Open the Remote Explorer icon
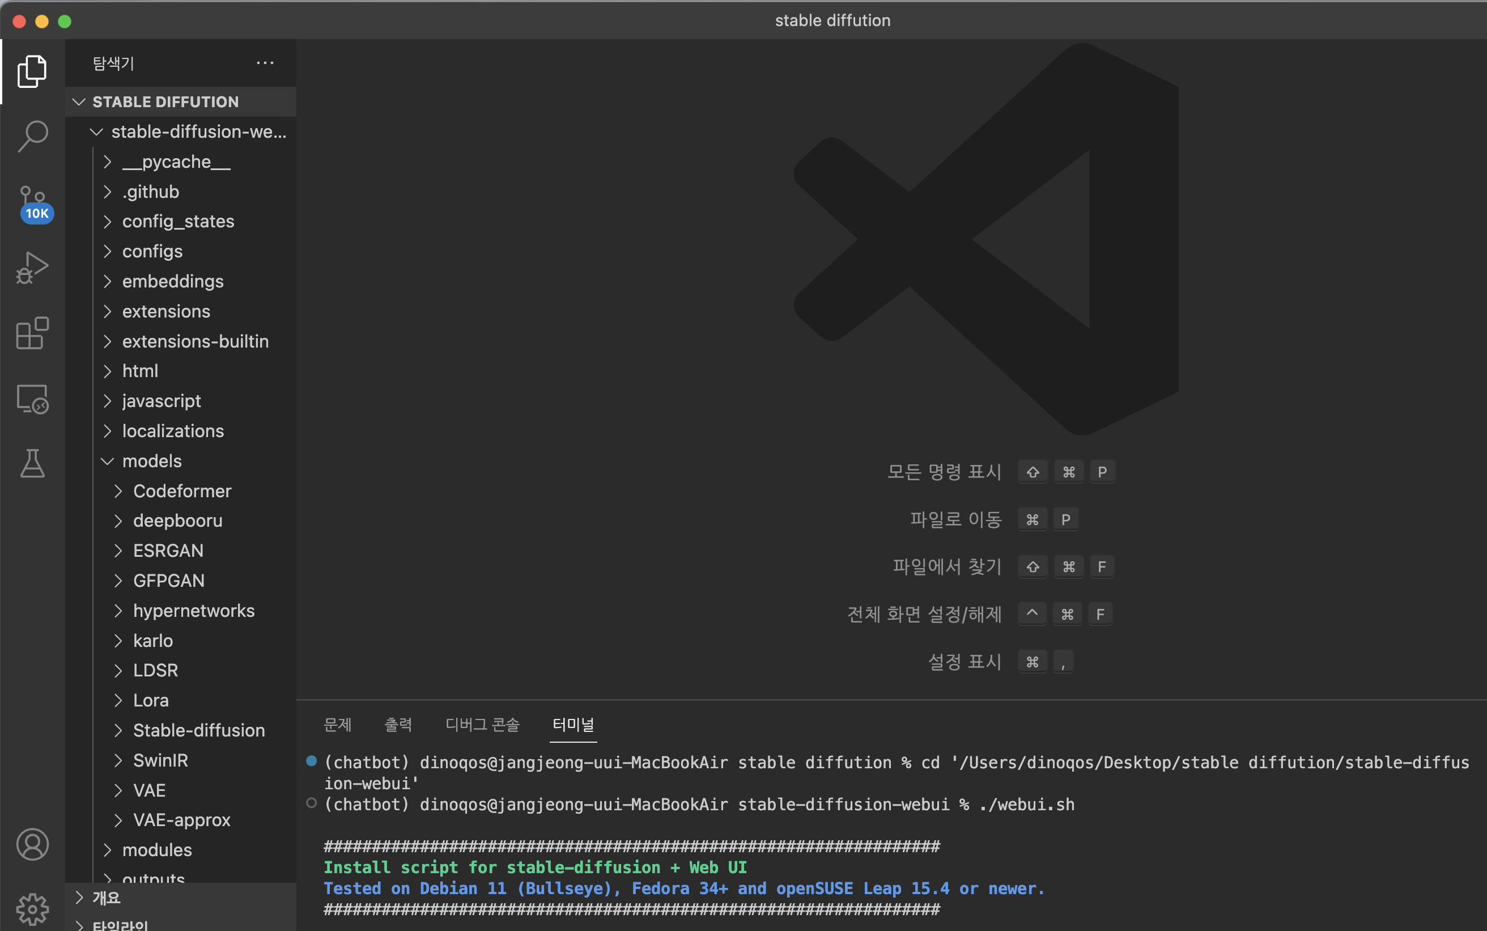1487x931 pixels. [32, 399]
